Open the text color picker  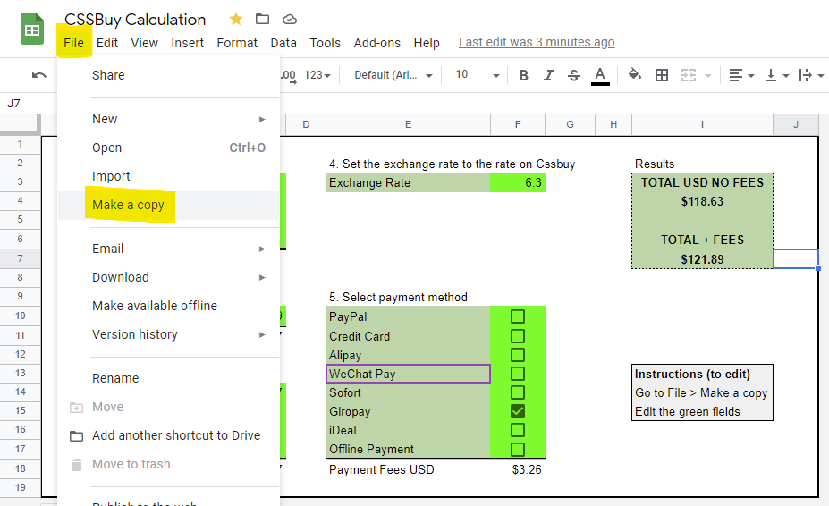point(599,76)
